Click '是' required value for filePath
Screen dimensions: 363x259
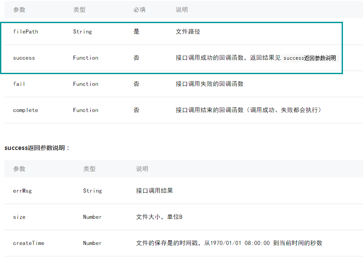(x=136, y=31)
